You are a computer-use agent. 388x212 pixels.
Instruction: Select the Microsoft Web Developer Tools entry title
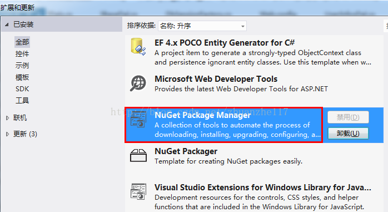[216, 79]
